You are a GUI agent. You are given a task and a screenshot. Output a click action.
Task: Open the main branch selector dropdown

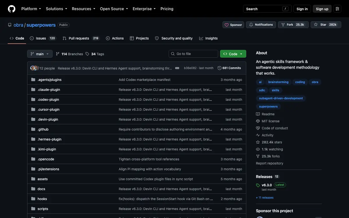click(40, 54)
